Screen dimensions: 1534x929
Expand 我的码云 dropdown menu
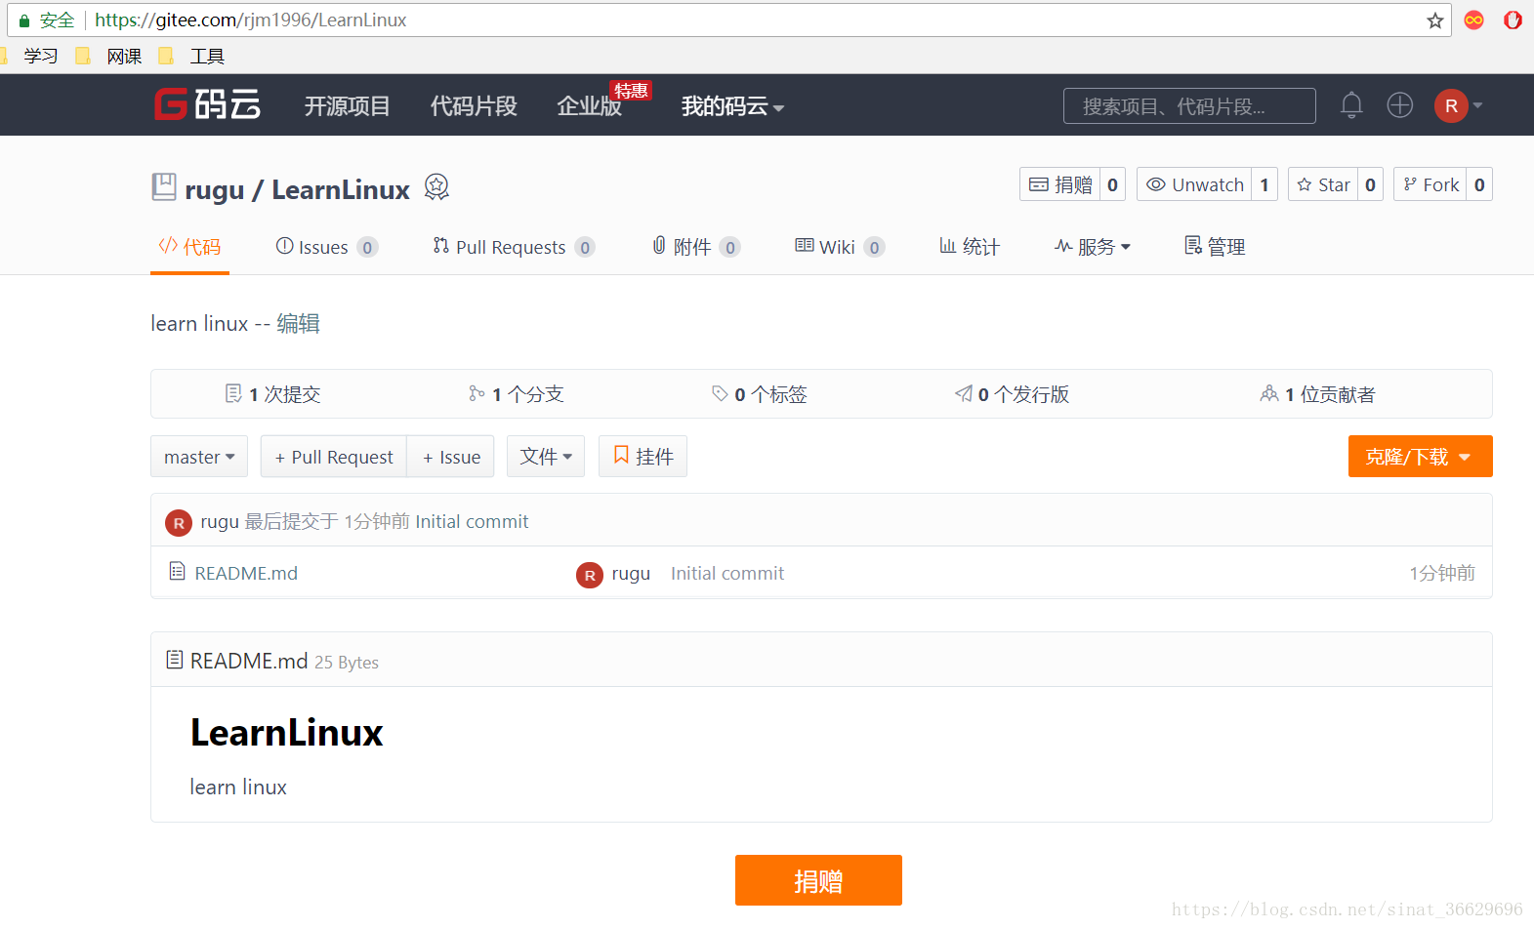click(732, 105)
